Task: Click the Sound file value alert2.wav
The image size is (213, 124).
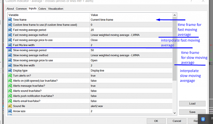Action: coord(97,106)
